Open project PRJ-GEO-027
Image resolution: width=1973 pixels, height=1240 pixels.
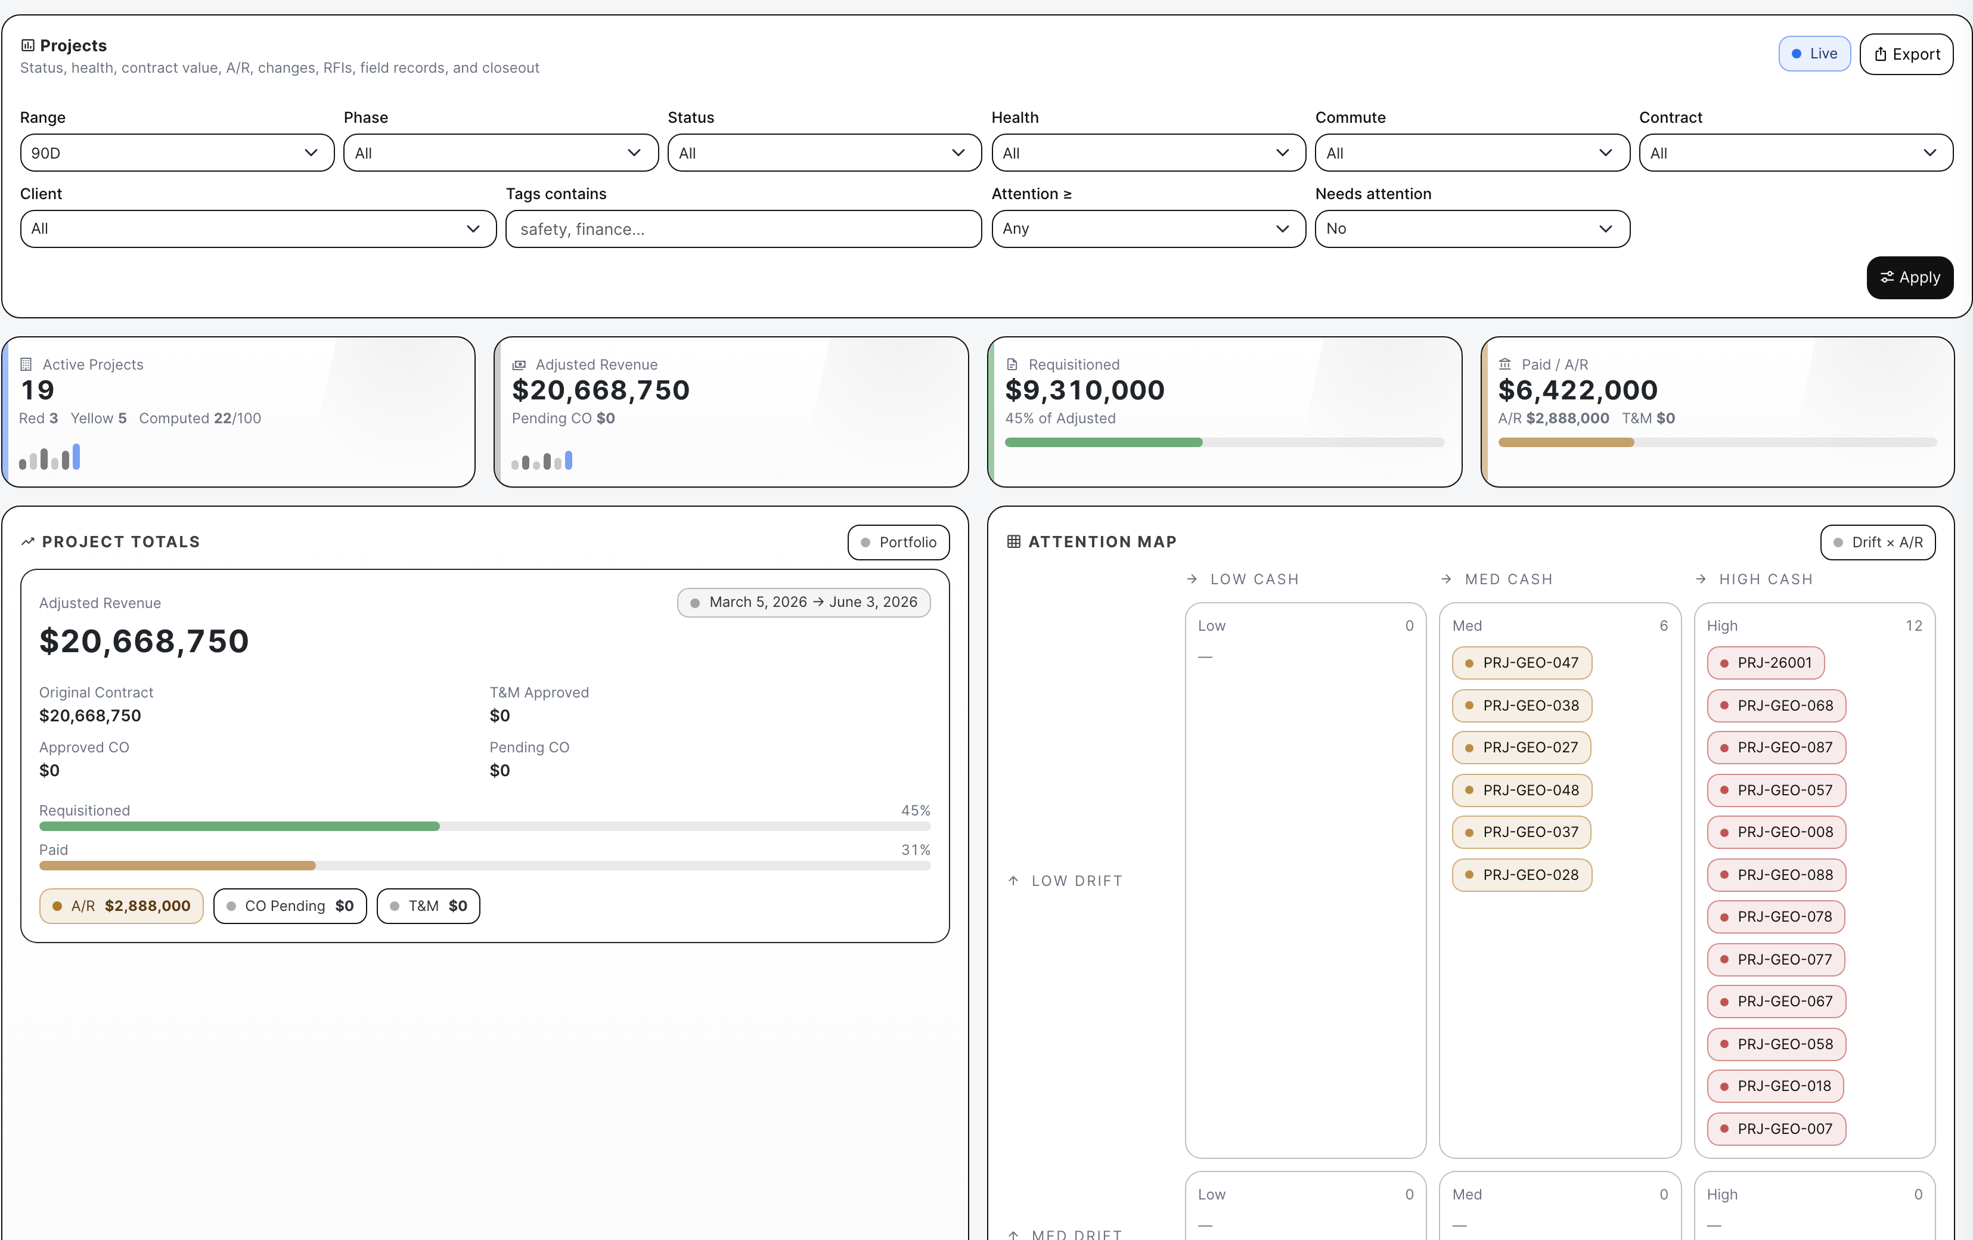1522,746
